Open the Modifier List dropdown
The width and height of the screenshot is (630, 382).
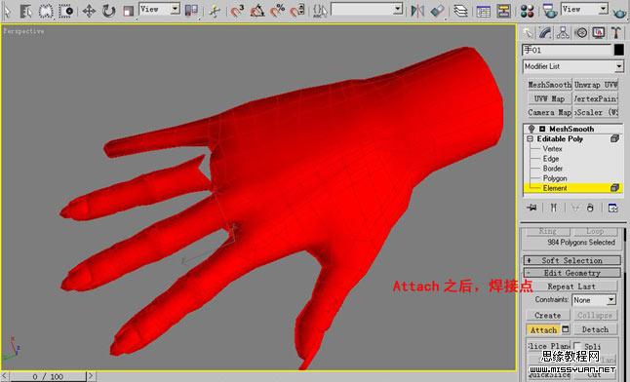[572, 66]
